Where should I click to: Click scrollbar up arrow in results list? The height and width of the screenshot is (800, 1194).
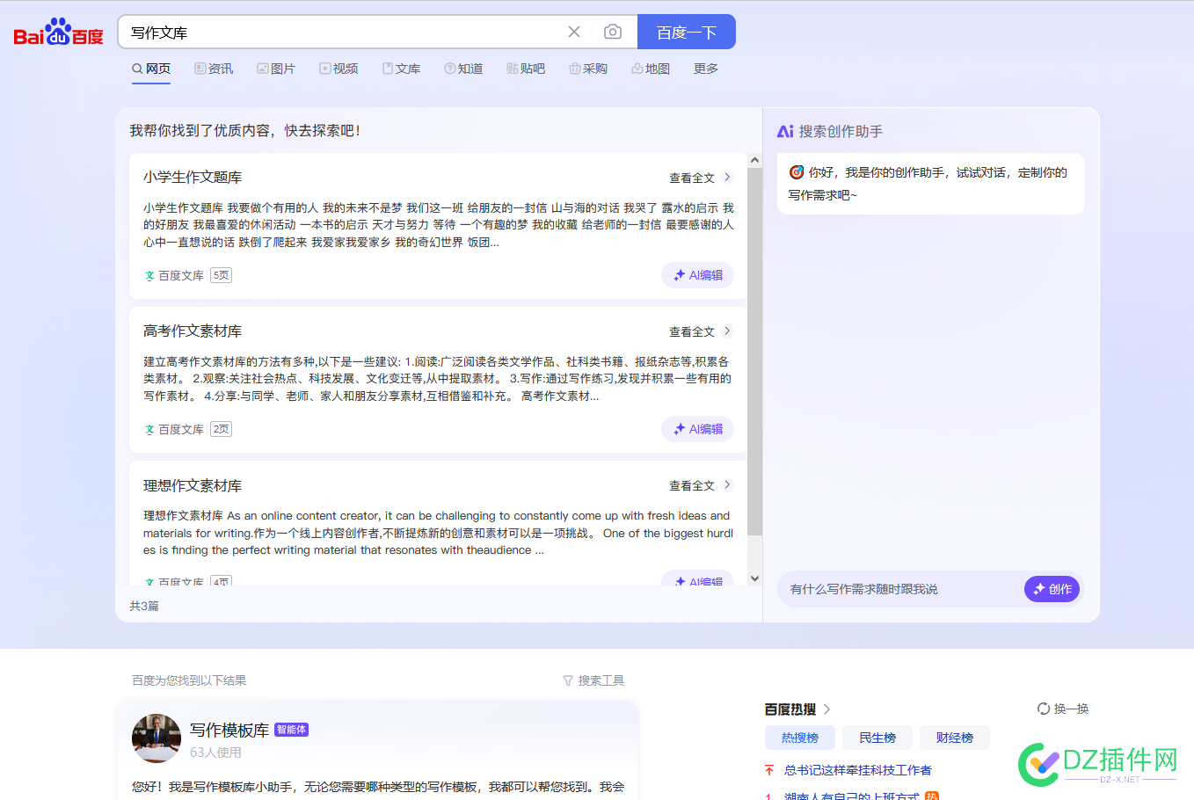click(754, 160)
